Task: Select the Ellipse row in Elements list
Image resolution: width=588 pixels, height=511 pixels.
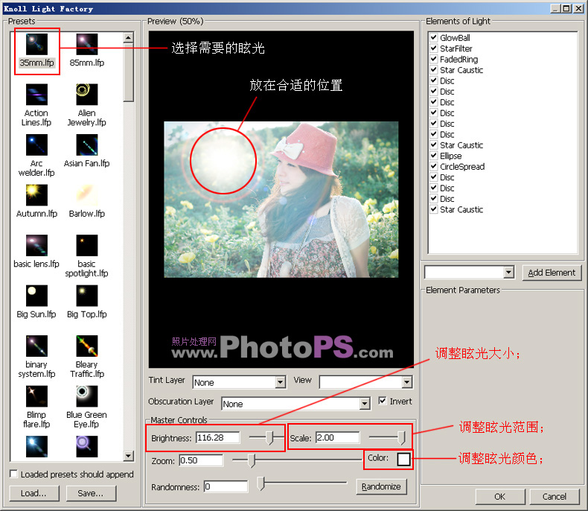Action: pos(451,156)
